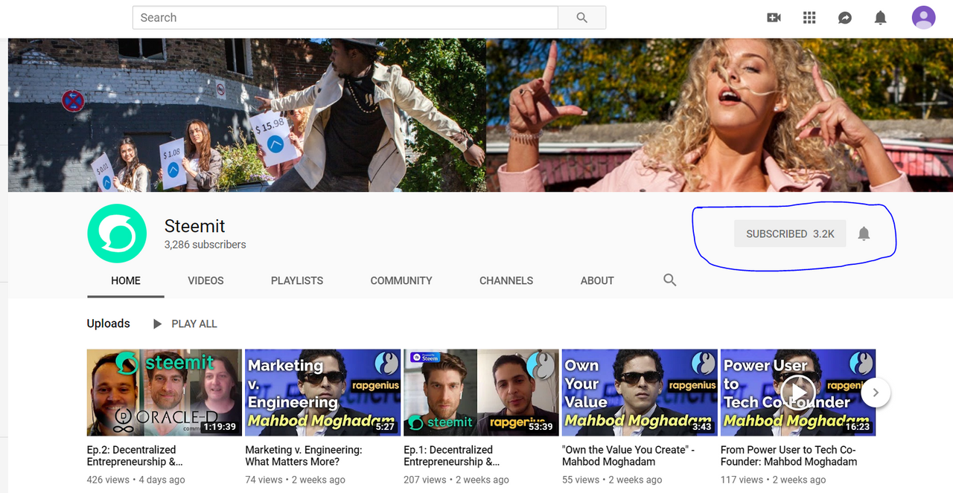The height and width of the screenshot is (493, 953).
Task: Open From Power User to Tech Co-Founder title
Action: (788, 456)
